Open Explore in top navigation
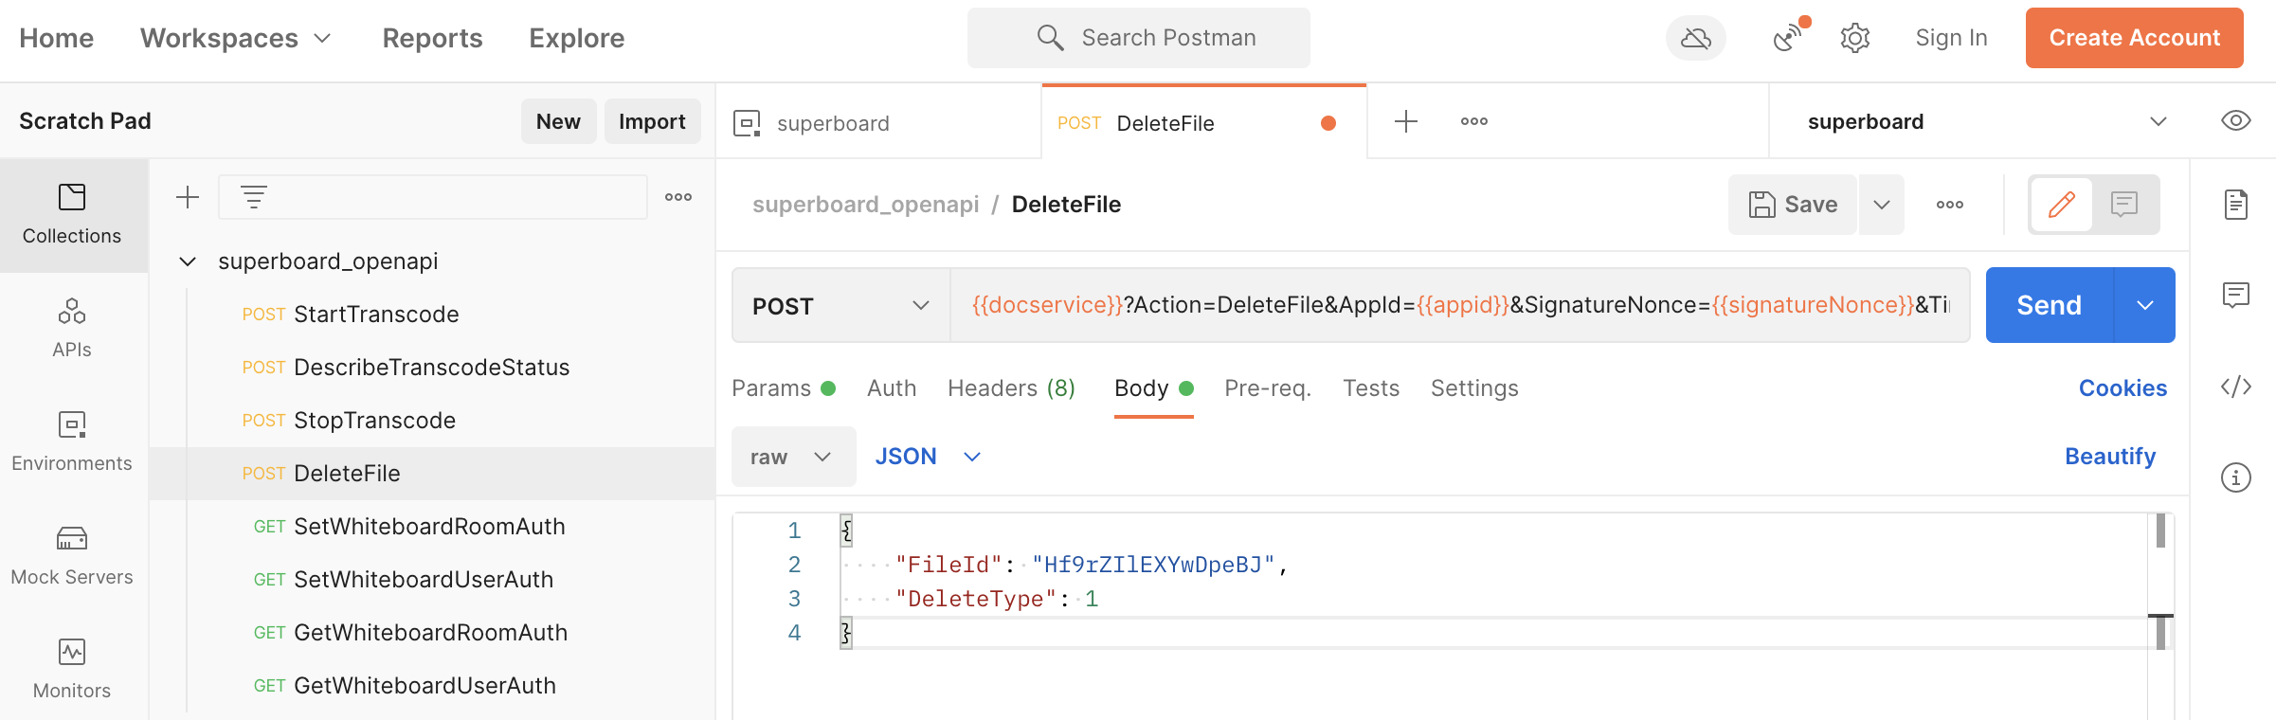This screenshot has height=720, width=2276. pyautogui.click(x=577, y=38)
